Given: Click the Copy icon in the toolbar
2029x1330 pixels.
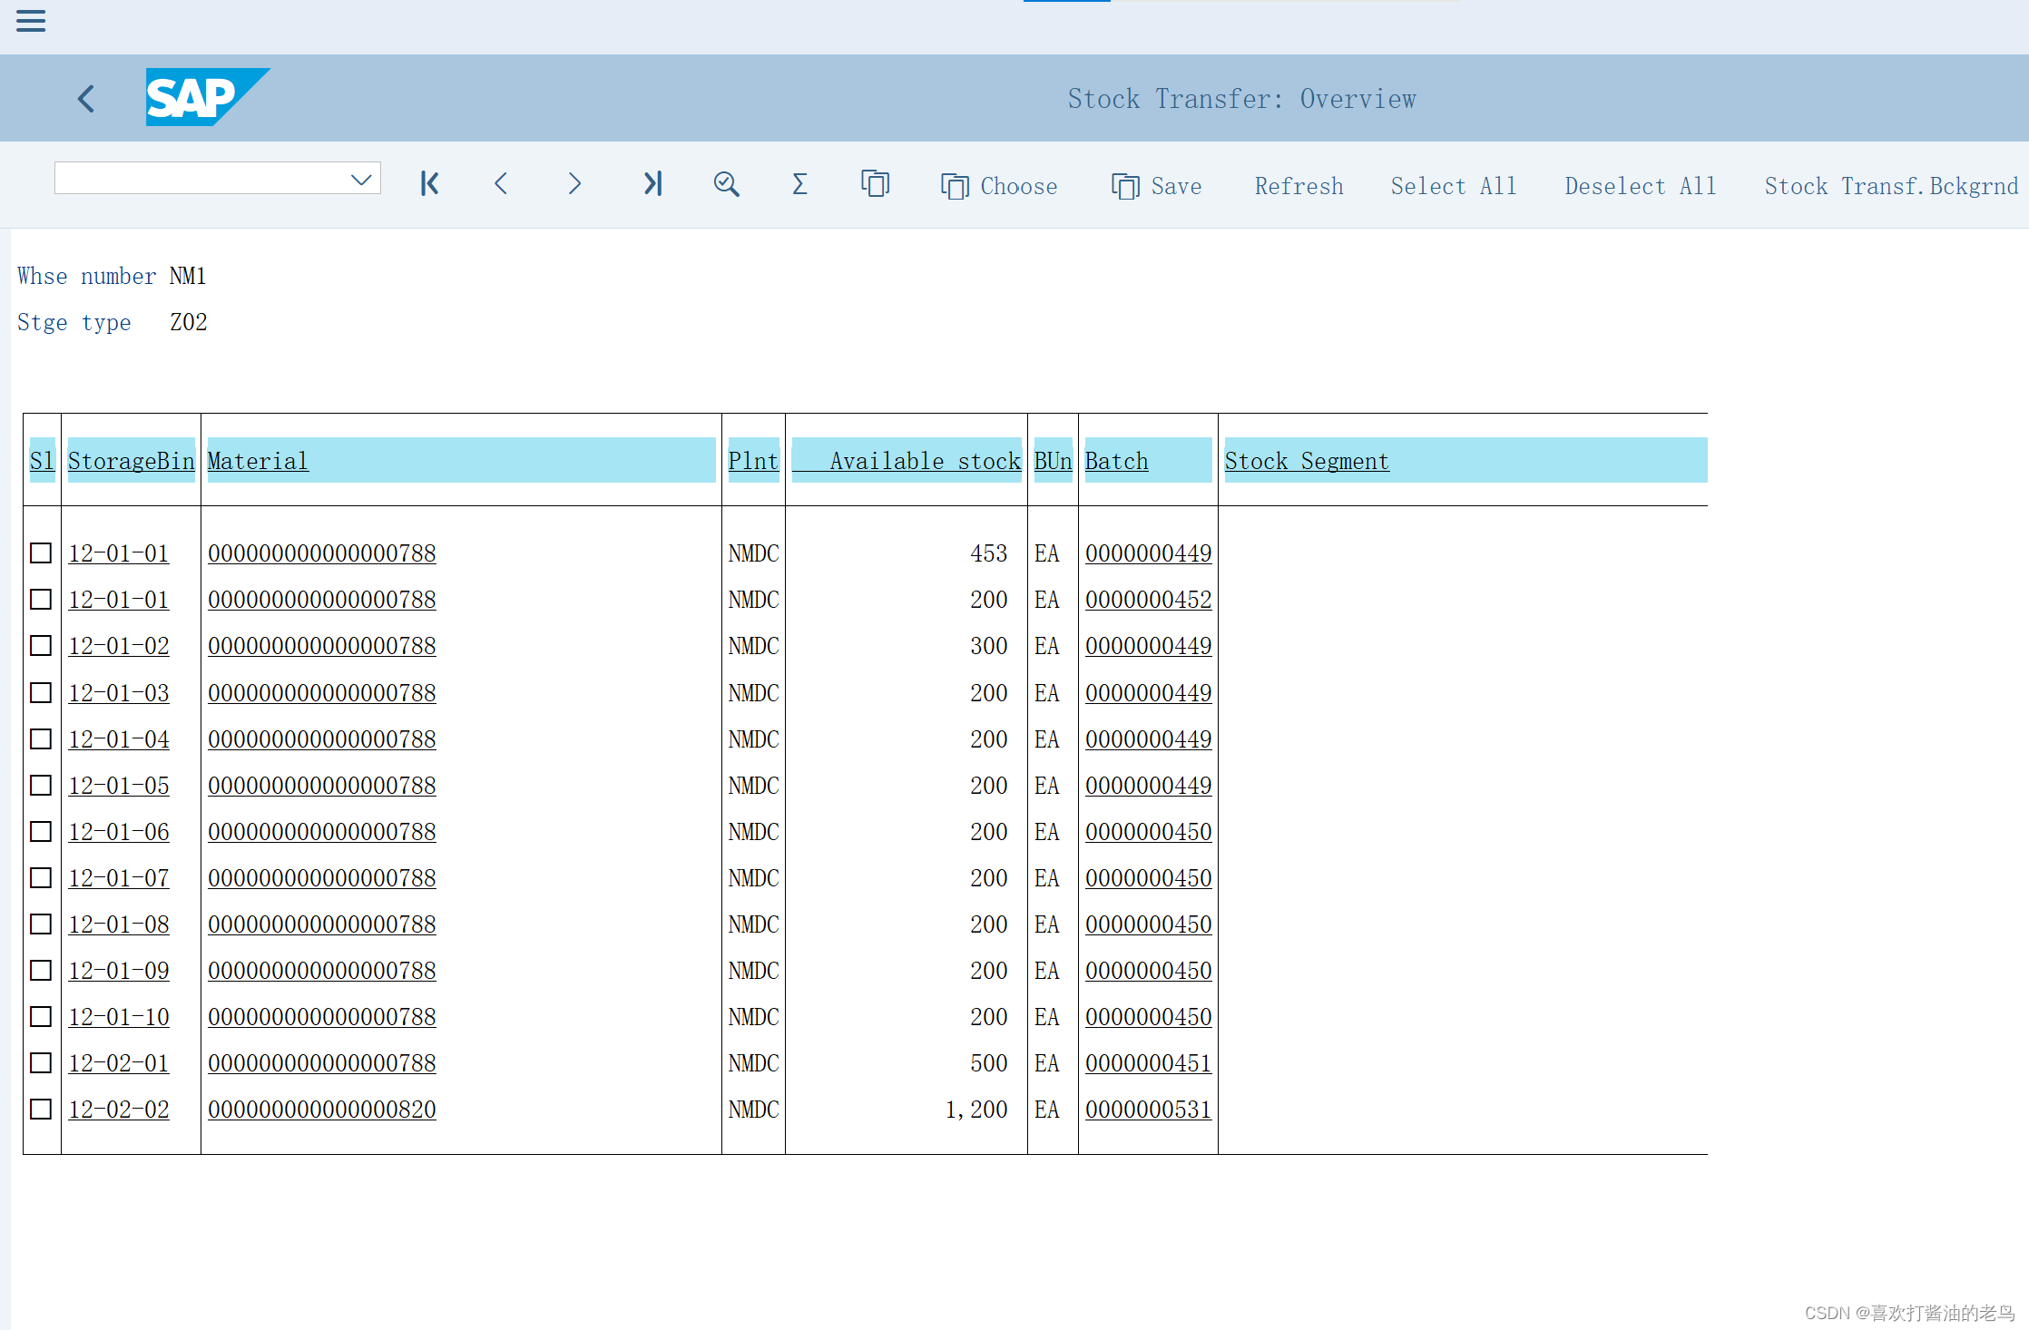Looking at the screenshot, I should tap(874, 184).
